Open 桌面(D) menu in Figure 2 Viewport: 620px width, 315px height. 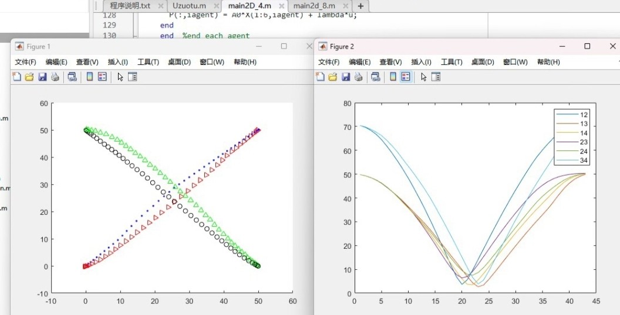[483, 62]
